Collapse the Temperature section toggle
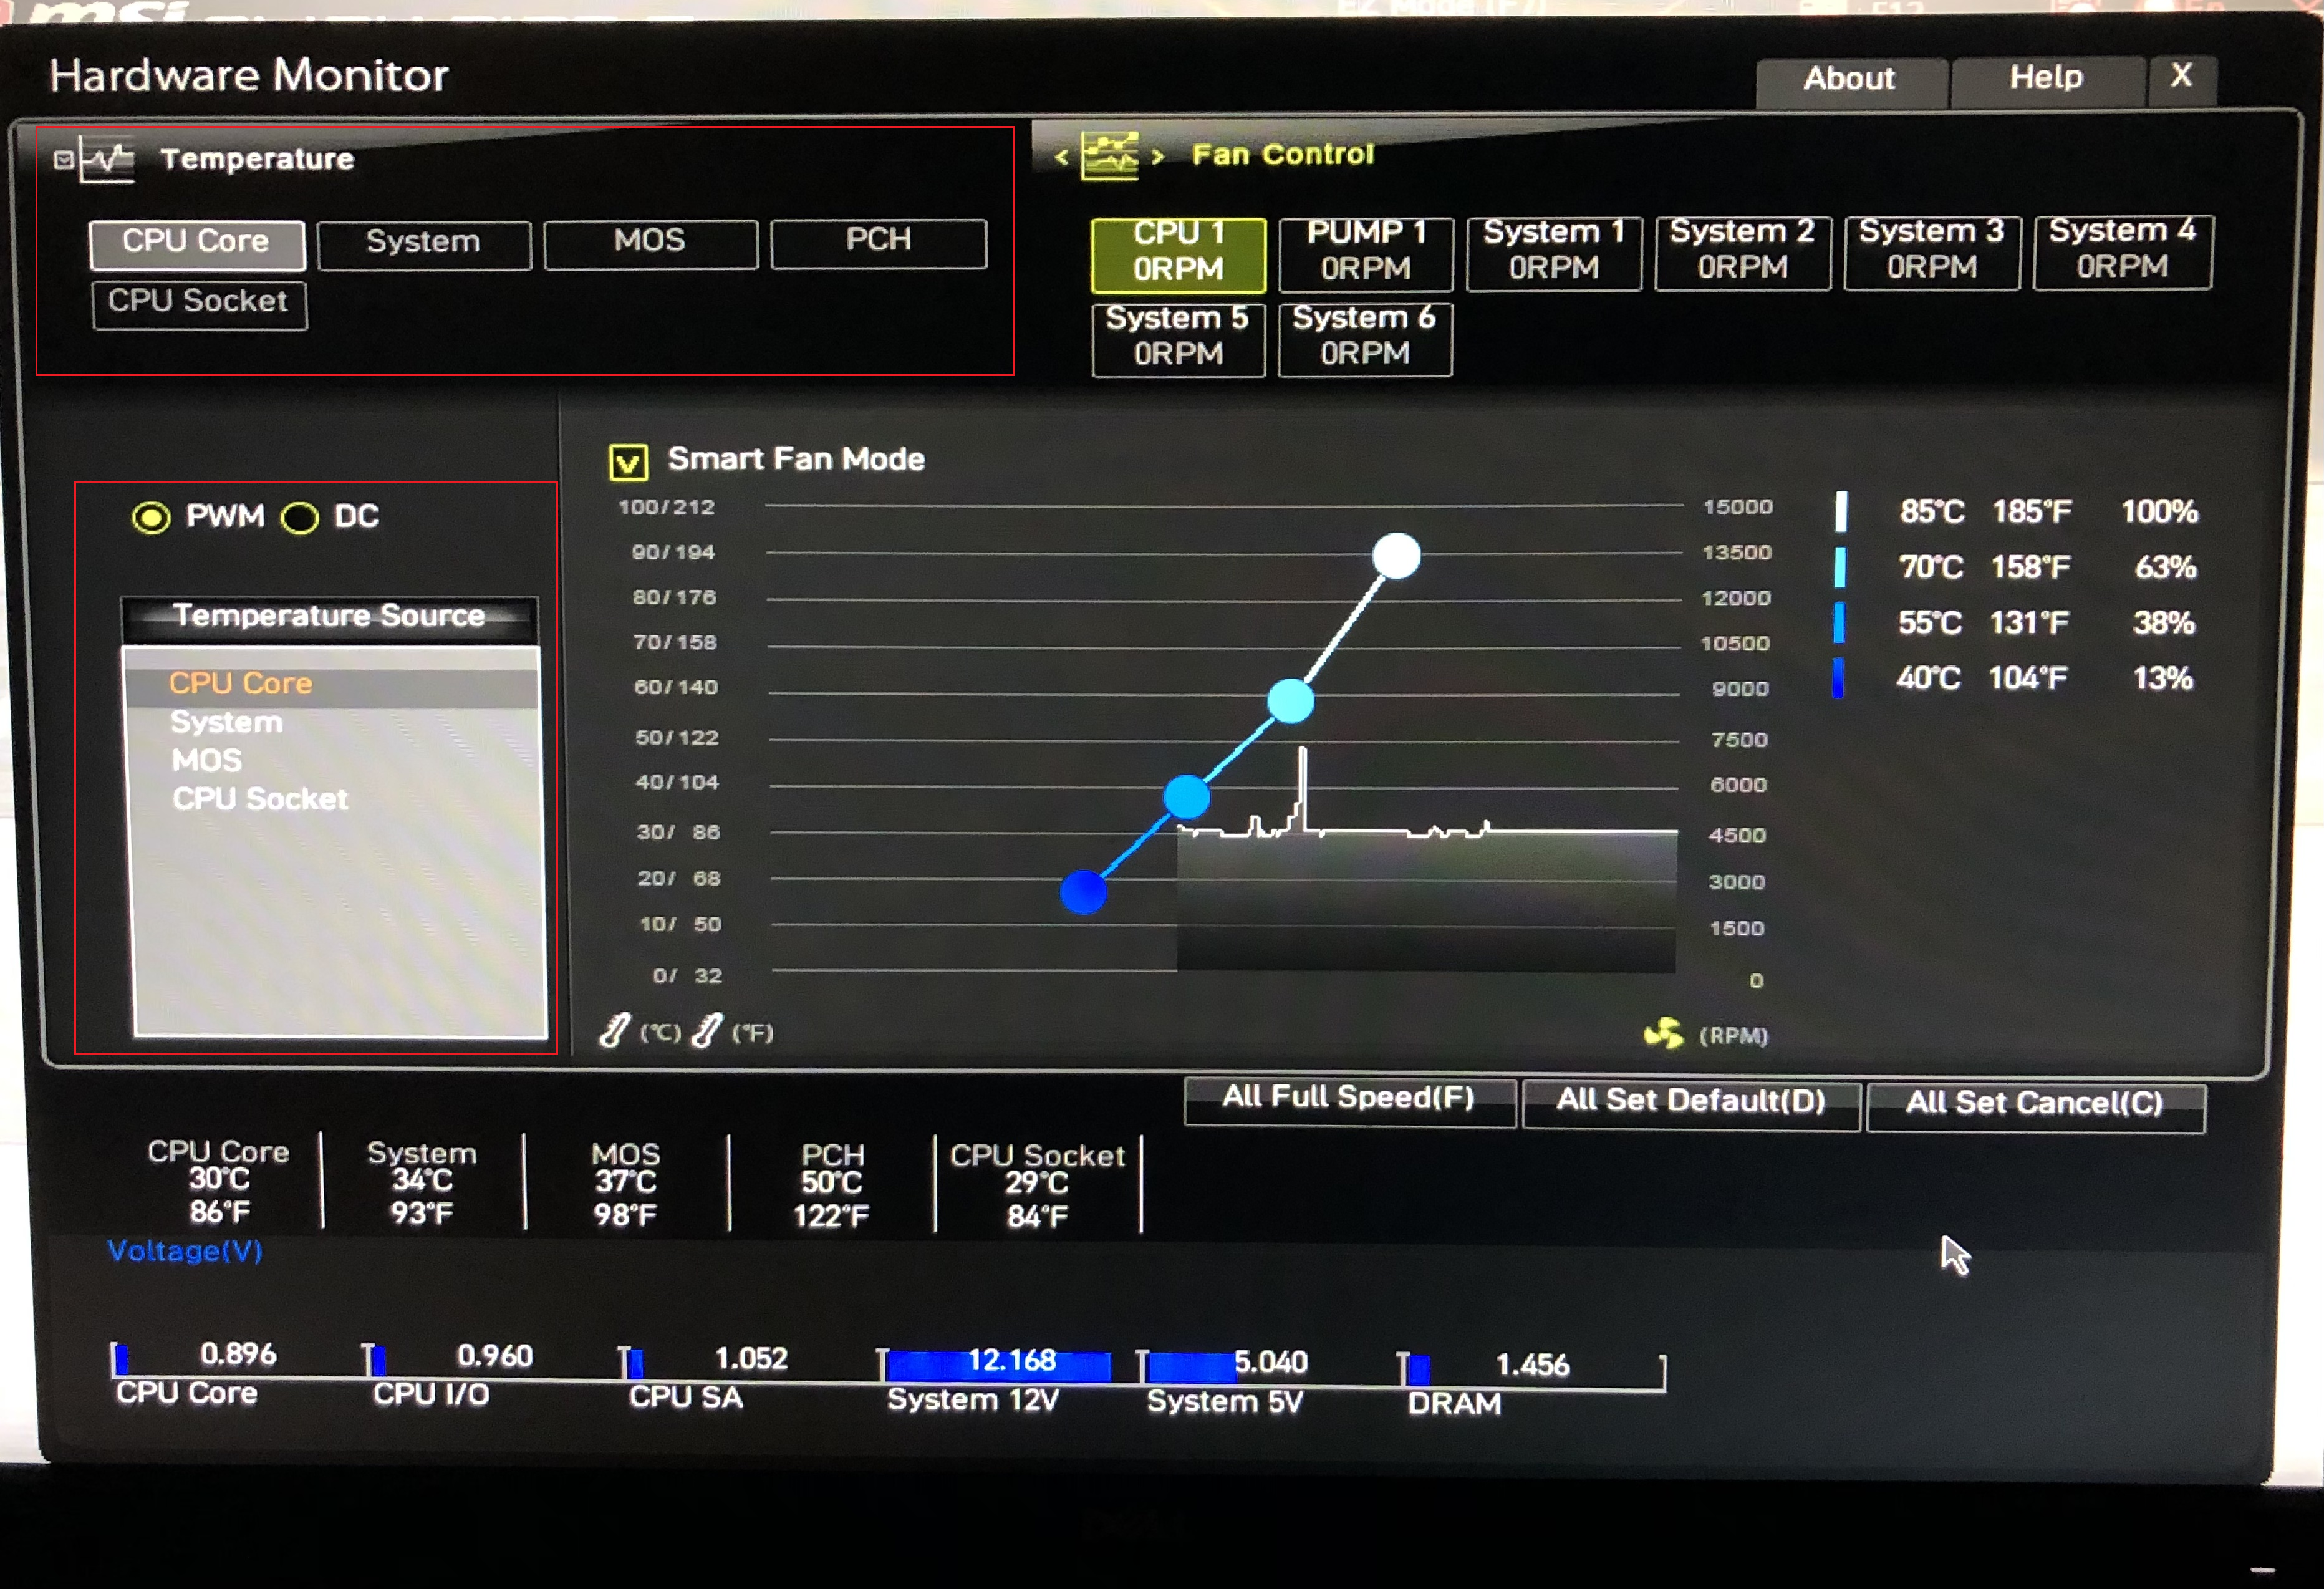The width and height of the screenshot is (2324, 1589). click(x=63, y=160)
